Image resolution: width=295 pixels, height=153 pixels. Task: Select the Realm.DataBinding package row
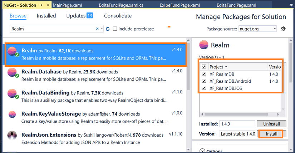coord(95,97)
